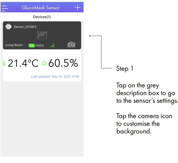Screen dimensions: 178x163
Task: Click the round sensor device icon
Action: (8, 27)
